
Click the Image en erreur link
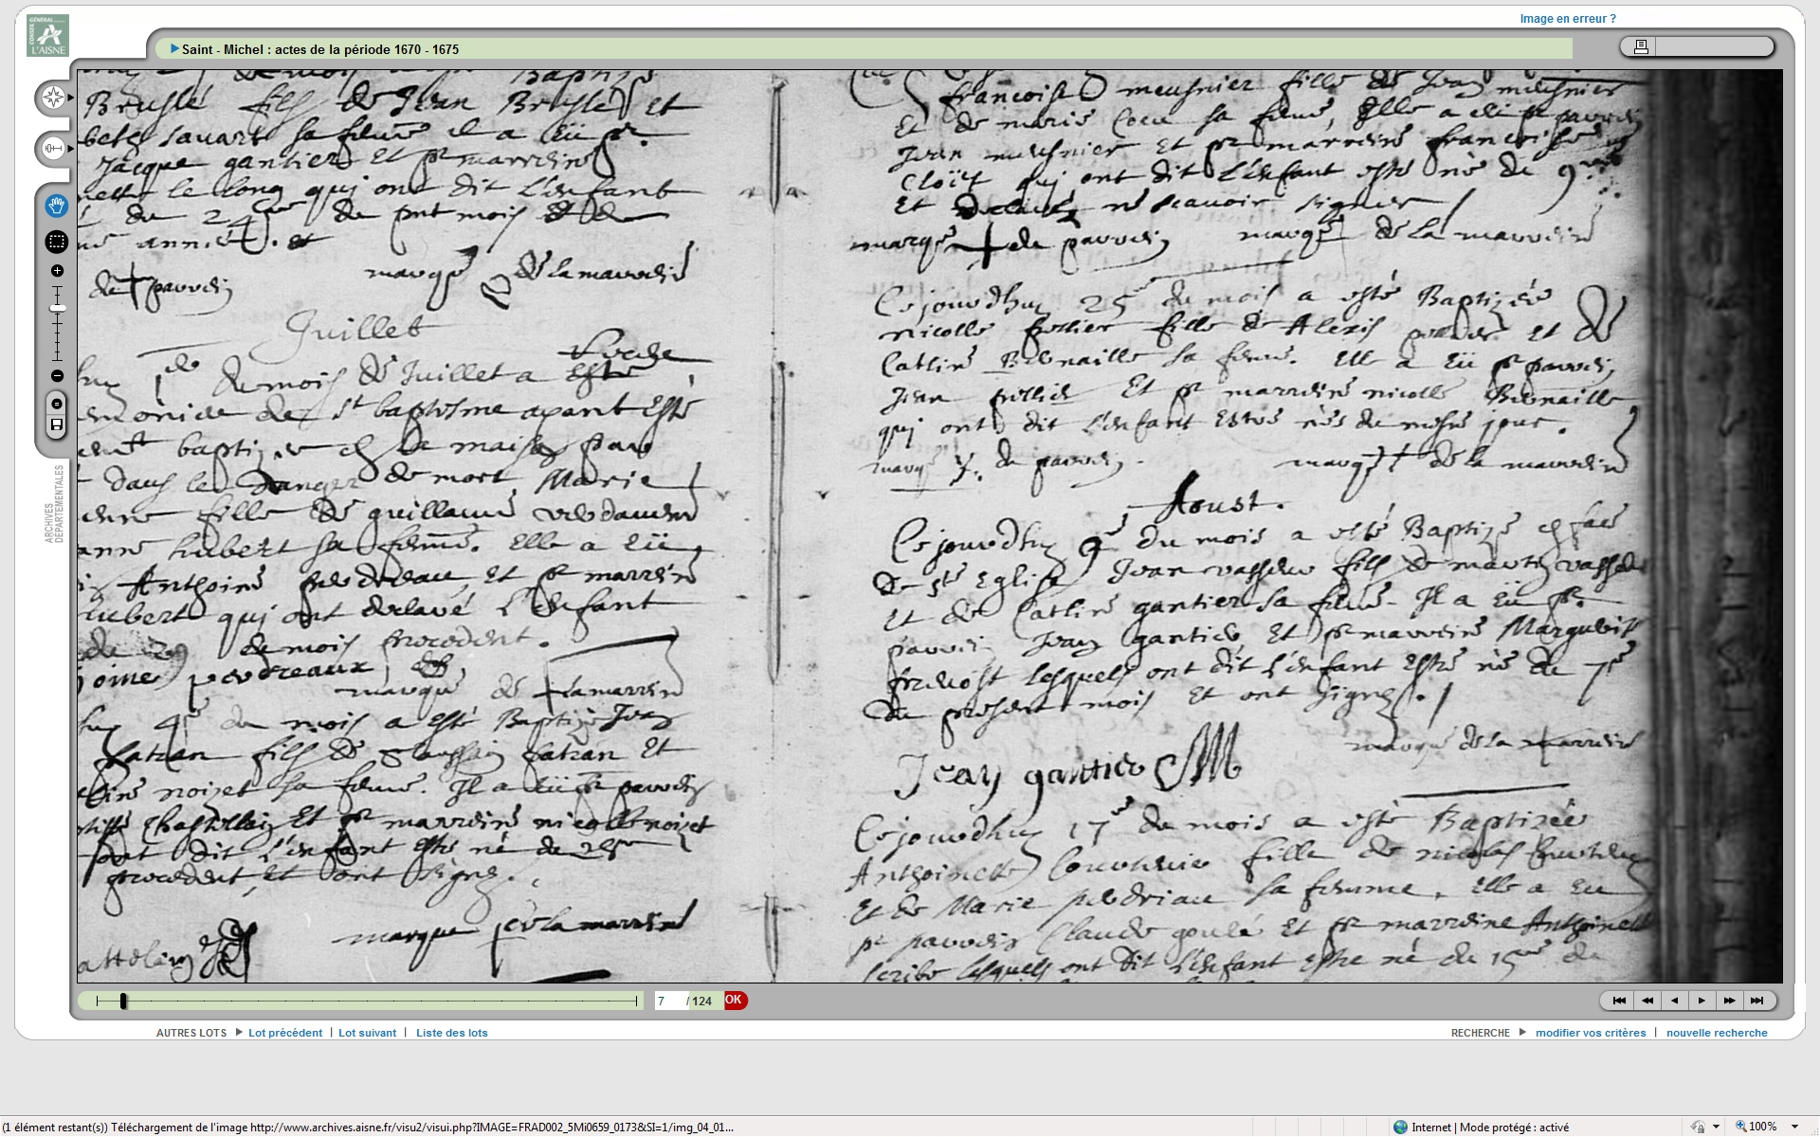tap(1567, 18)
